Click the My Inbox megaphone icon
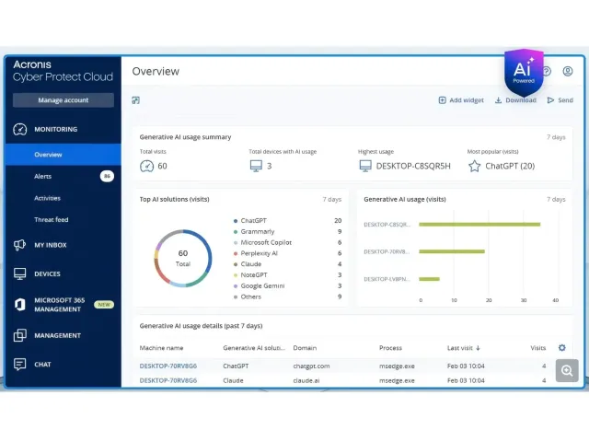The width and height of the screenshot is (589, 442). point(19,245)
